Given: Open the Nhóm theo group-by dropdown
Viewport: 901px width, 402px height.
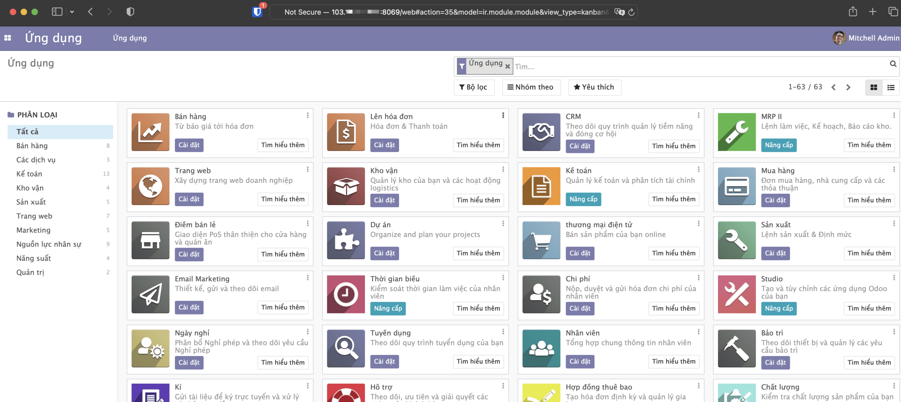Looking at the screenshot, I should tap(531, 87).
